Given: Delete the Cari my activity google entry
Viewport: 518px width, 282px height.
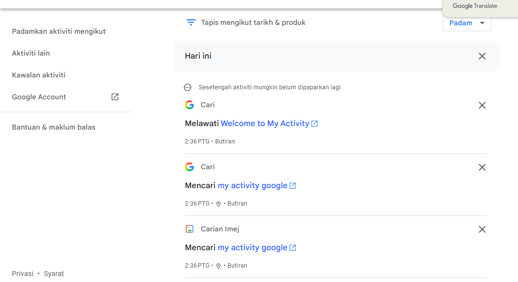Looking at the screenshot, I should (x=482, y=167).
